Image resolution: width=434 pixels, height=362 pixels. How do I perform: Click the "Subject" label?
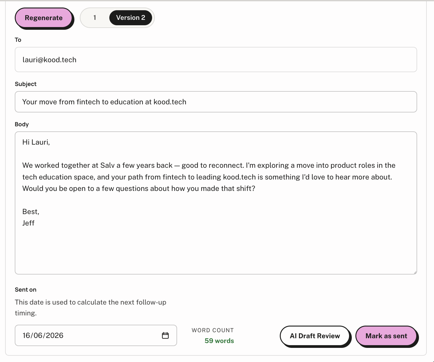(26, 84)
